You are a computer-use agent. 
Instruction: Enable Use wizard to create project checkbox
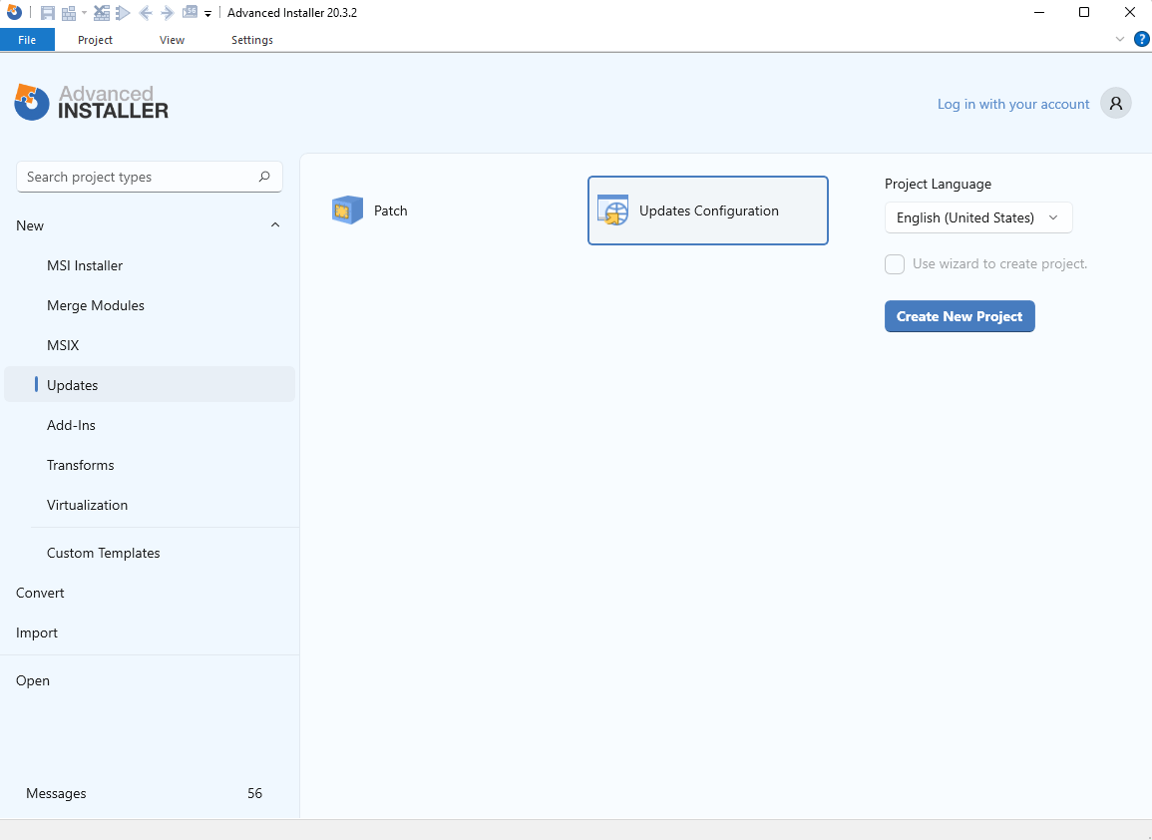click(x=894, y=263)
